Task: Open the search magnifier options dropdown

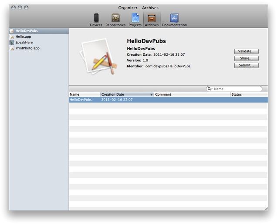Action: tap(210, 89)
